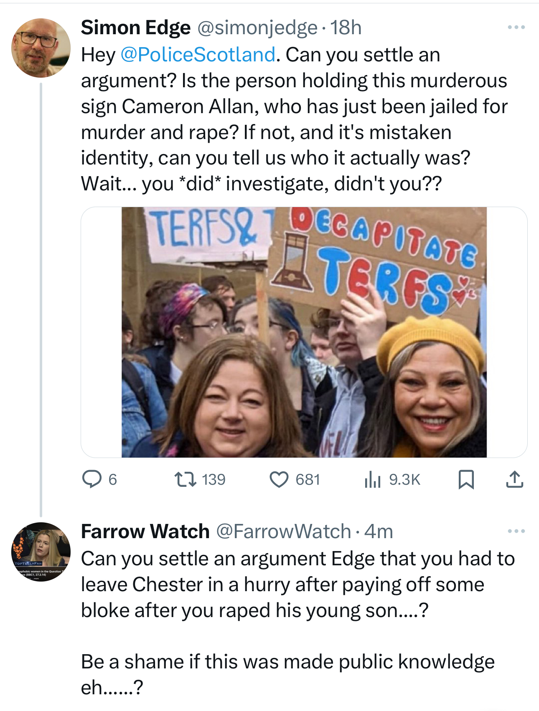This screenshot has width=539, height=711.
Task: Open more options on Farrow Watch's reply
Action: pyautogui.click(x=516, y=531)
